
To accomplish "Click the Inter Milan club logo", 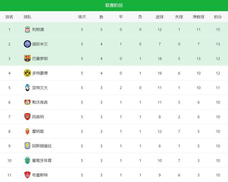I will click(x=27, y=44).
